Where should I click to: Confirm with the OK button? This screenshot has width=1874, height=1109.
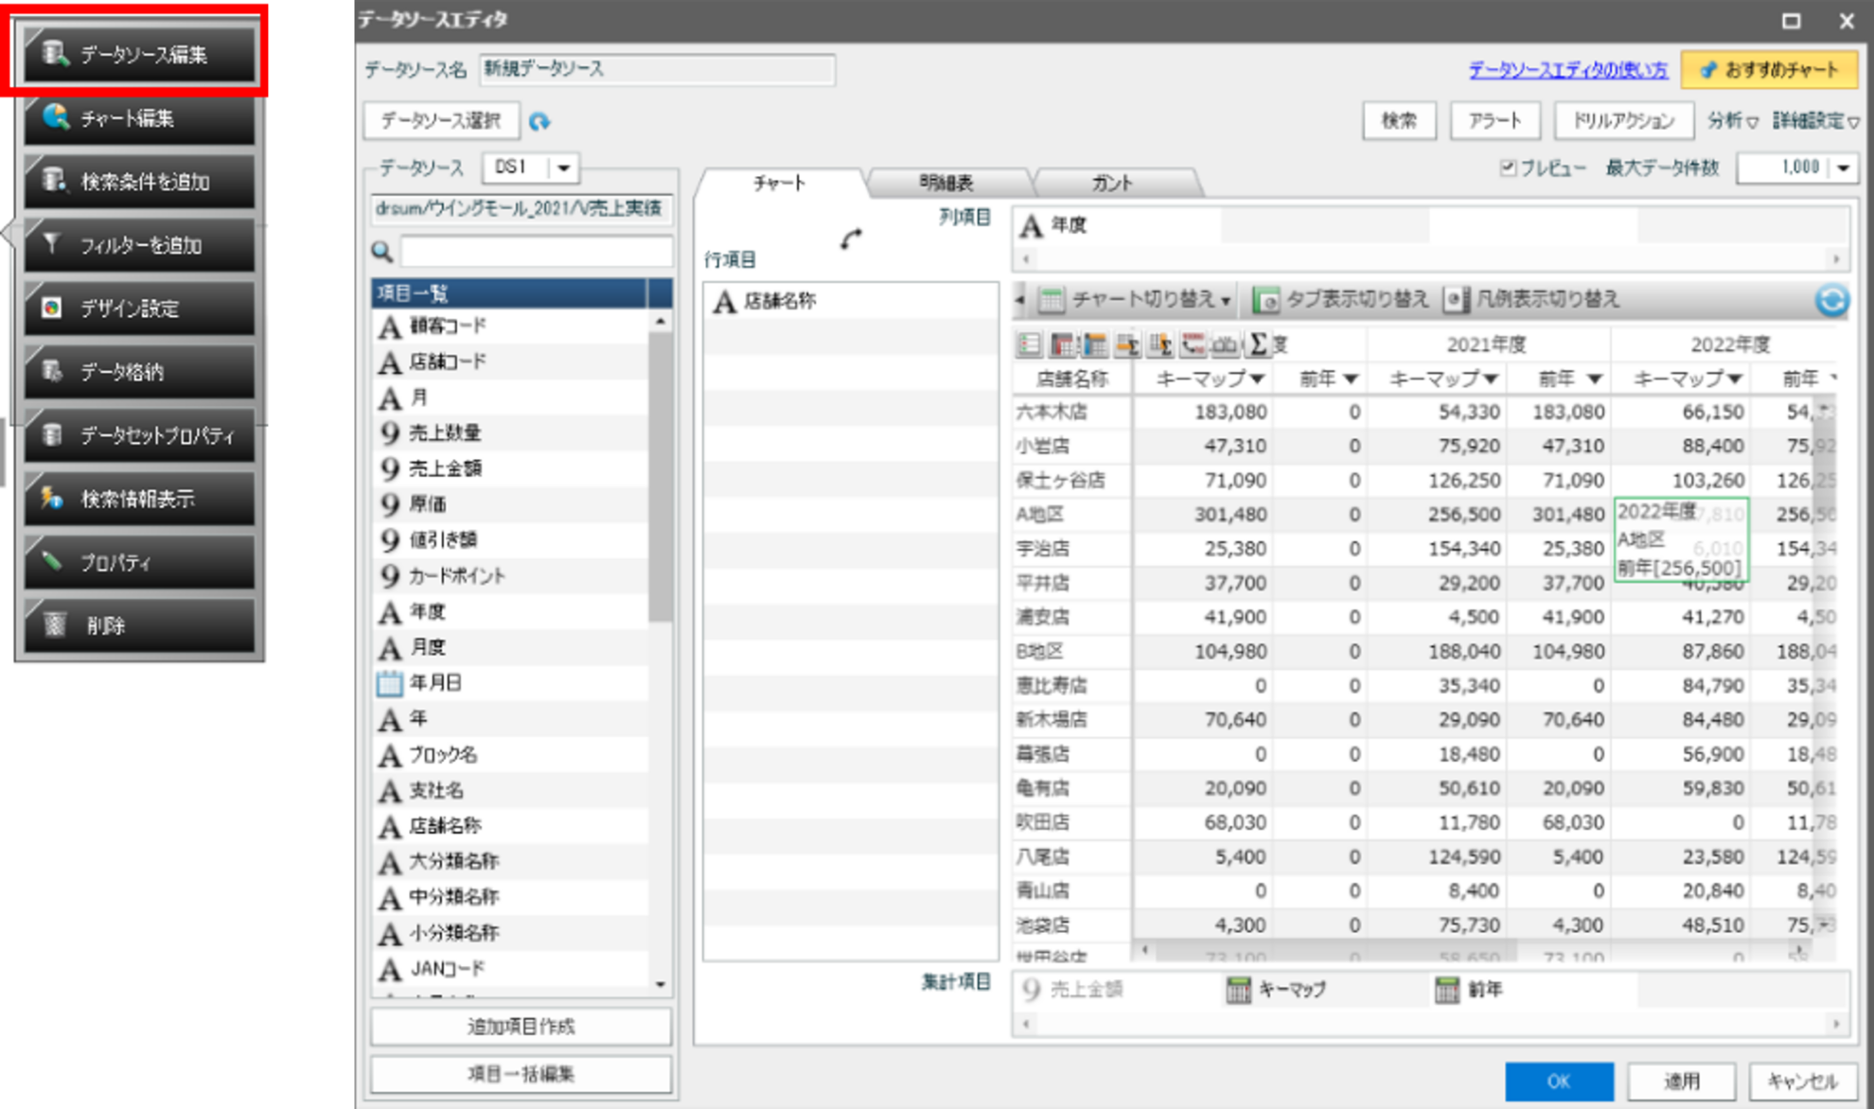[x=1559, y=1082]
